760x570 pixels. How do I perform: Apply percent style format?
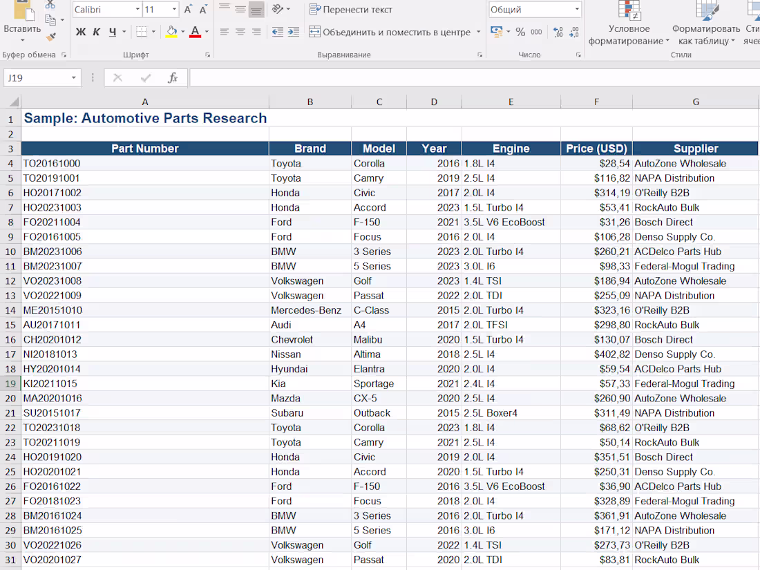tap(520, 32)
